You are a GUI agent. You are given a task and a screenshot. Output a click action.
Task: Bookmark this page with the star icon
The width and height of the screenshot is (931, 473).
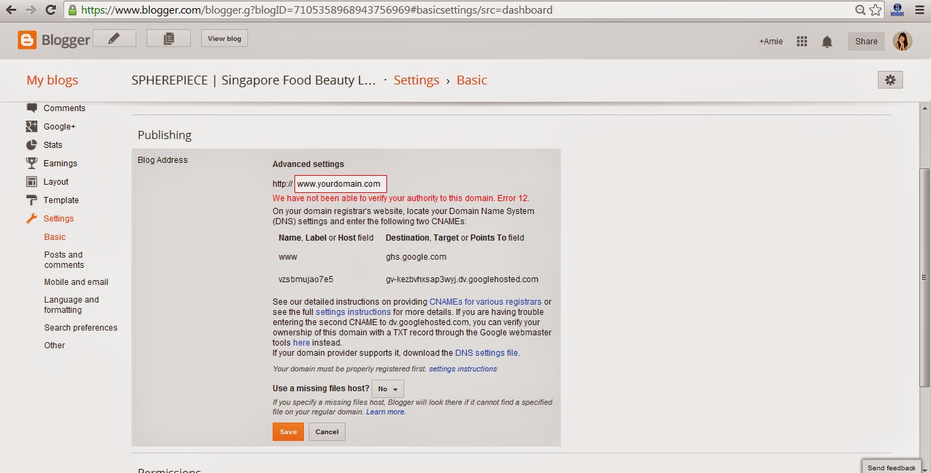click(875, 10)
